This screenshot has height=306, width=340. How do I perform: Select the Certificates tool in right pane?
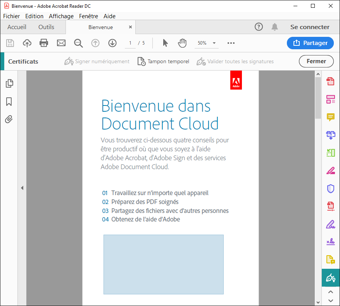pos(330,278)
